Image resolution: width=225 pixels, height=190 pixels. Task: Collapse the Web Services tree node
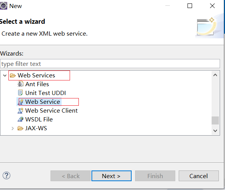coord(5,75)
